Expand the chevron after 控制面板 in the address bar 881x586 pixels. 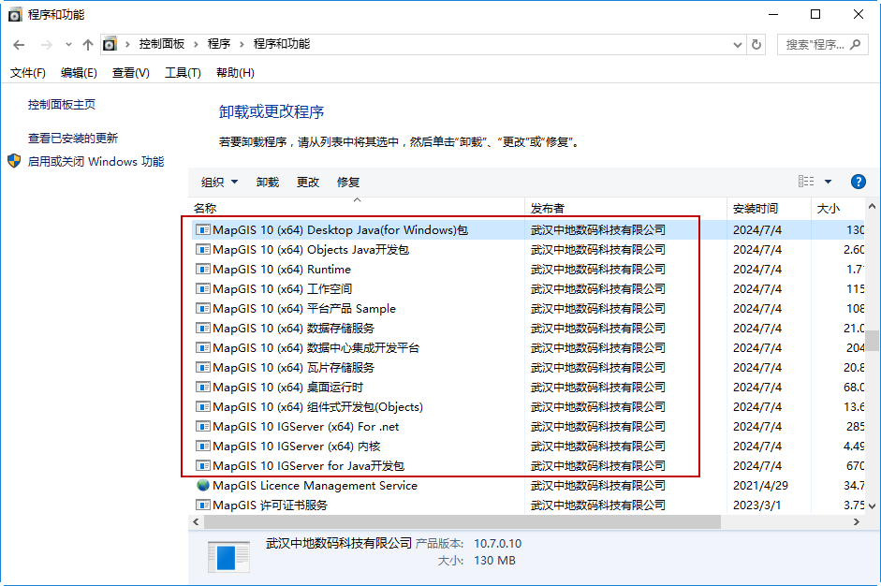[196, 44]
